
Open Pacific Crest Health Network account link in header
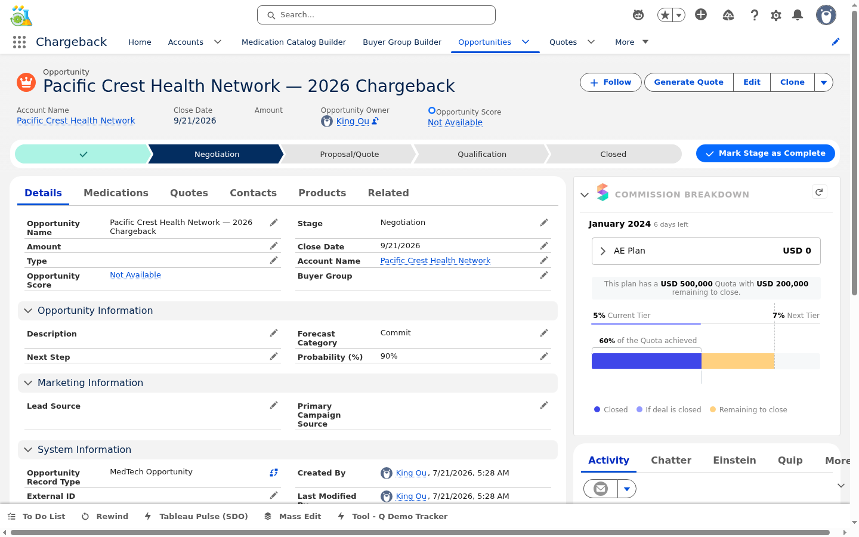(76, 121)
